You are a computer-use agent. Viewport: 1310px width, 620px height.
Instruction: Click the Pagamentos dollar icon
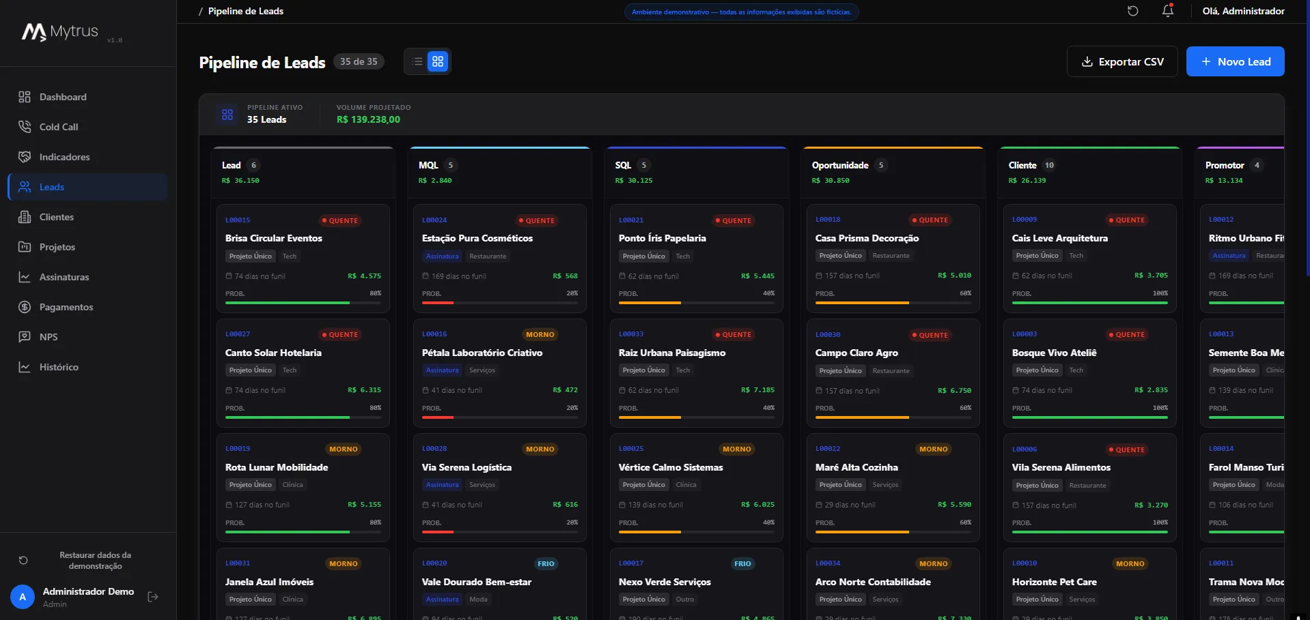(25, 307)
